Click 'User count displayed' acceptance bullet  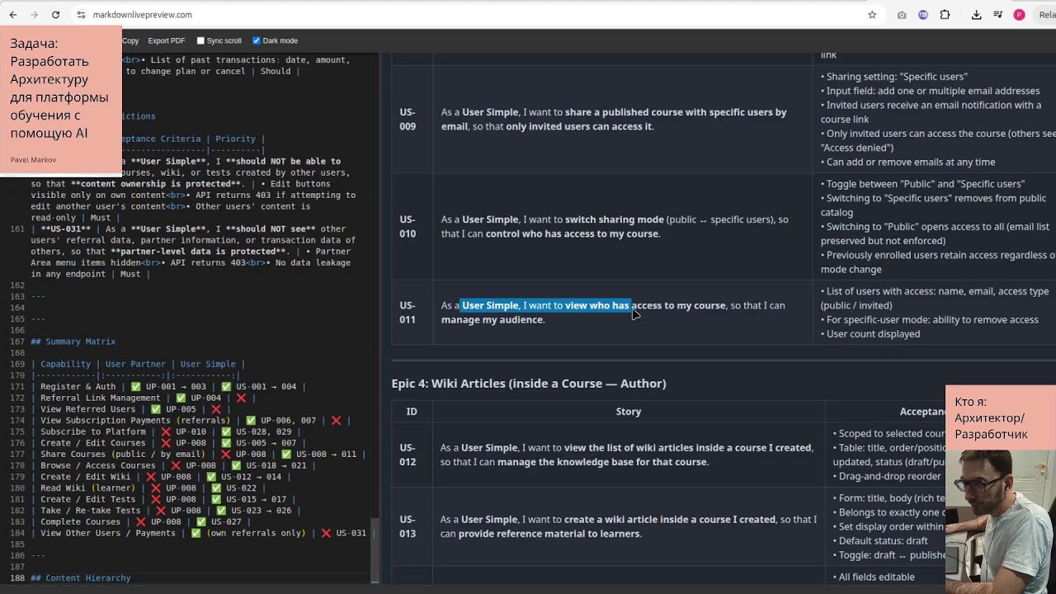(873, 334)
